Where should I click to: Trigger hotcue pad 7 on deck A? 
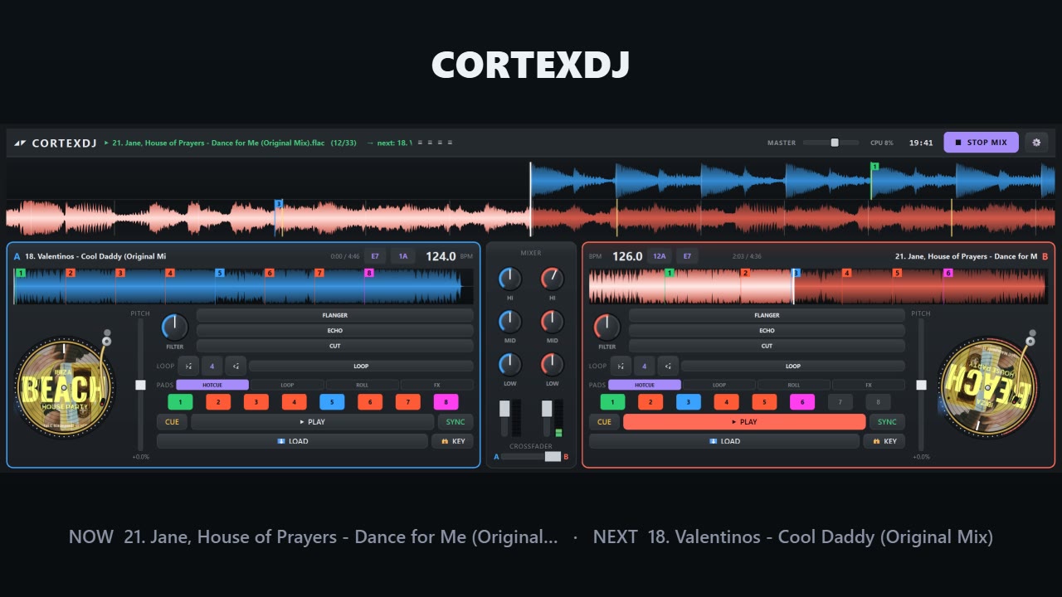coord(408,402)
